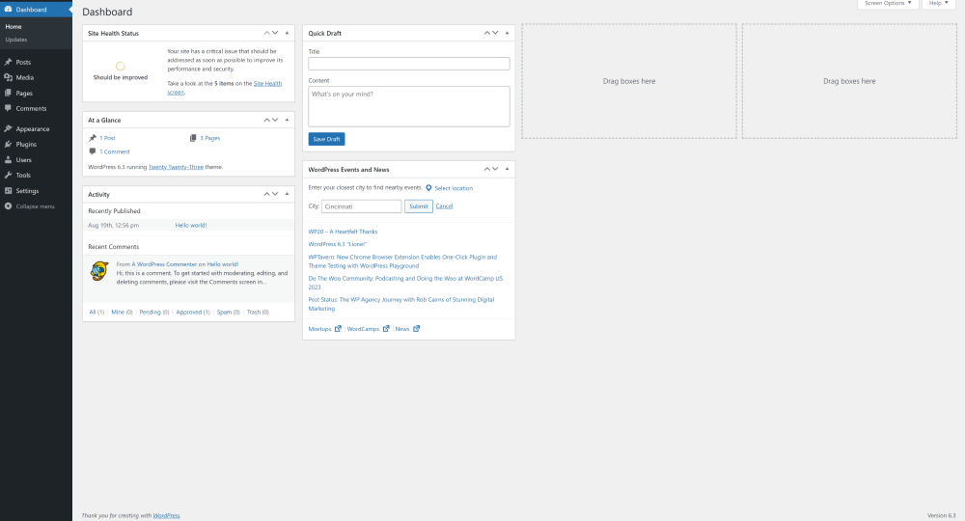Open the Meetups external link
This screenshot has height=521, width=965.
coord(324,329)
